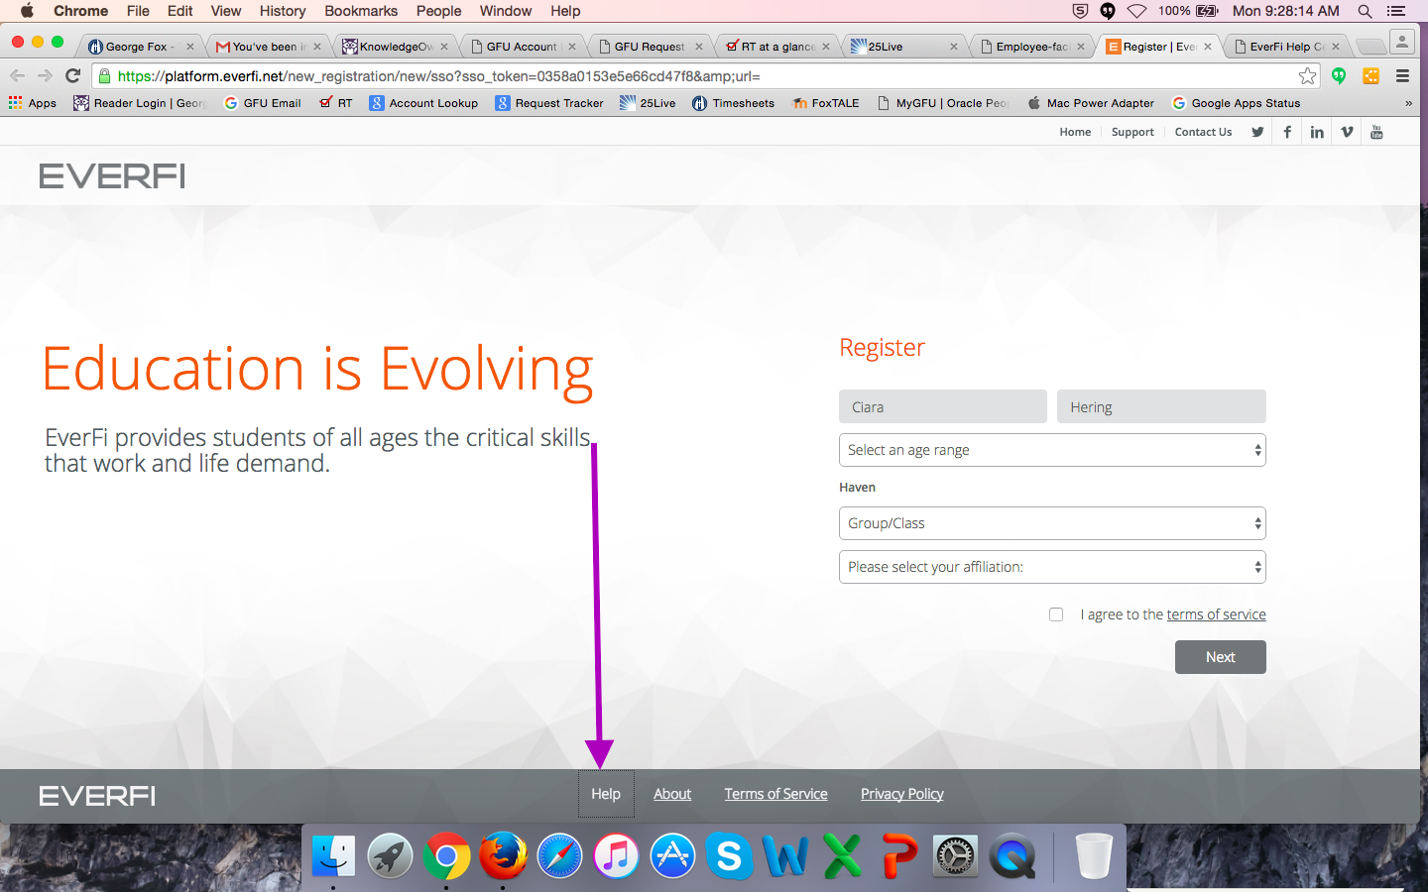The height and width of the screenshot is (892, 1428).
Task: Click the Vimeo icon
Action: [1347, 132]
